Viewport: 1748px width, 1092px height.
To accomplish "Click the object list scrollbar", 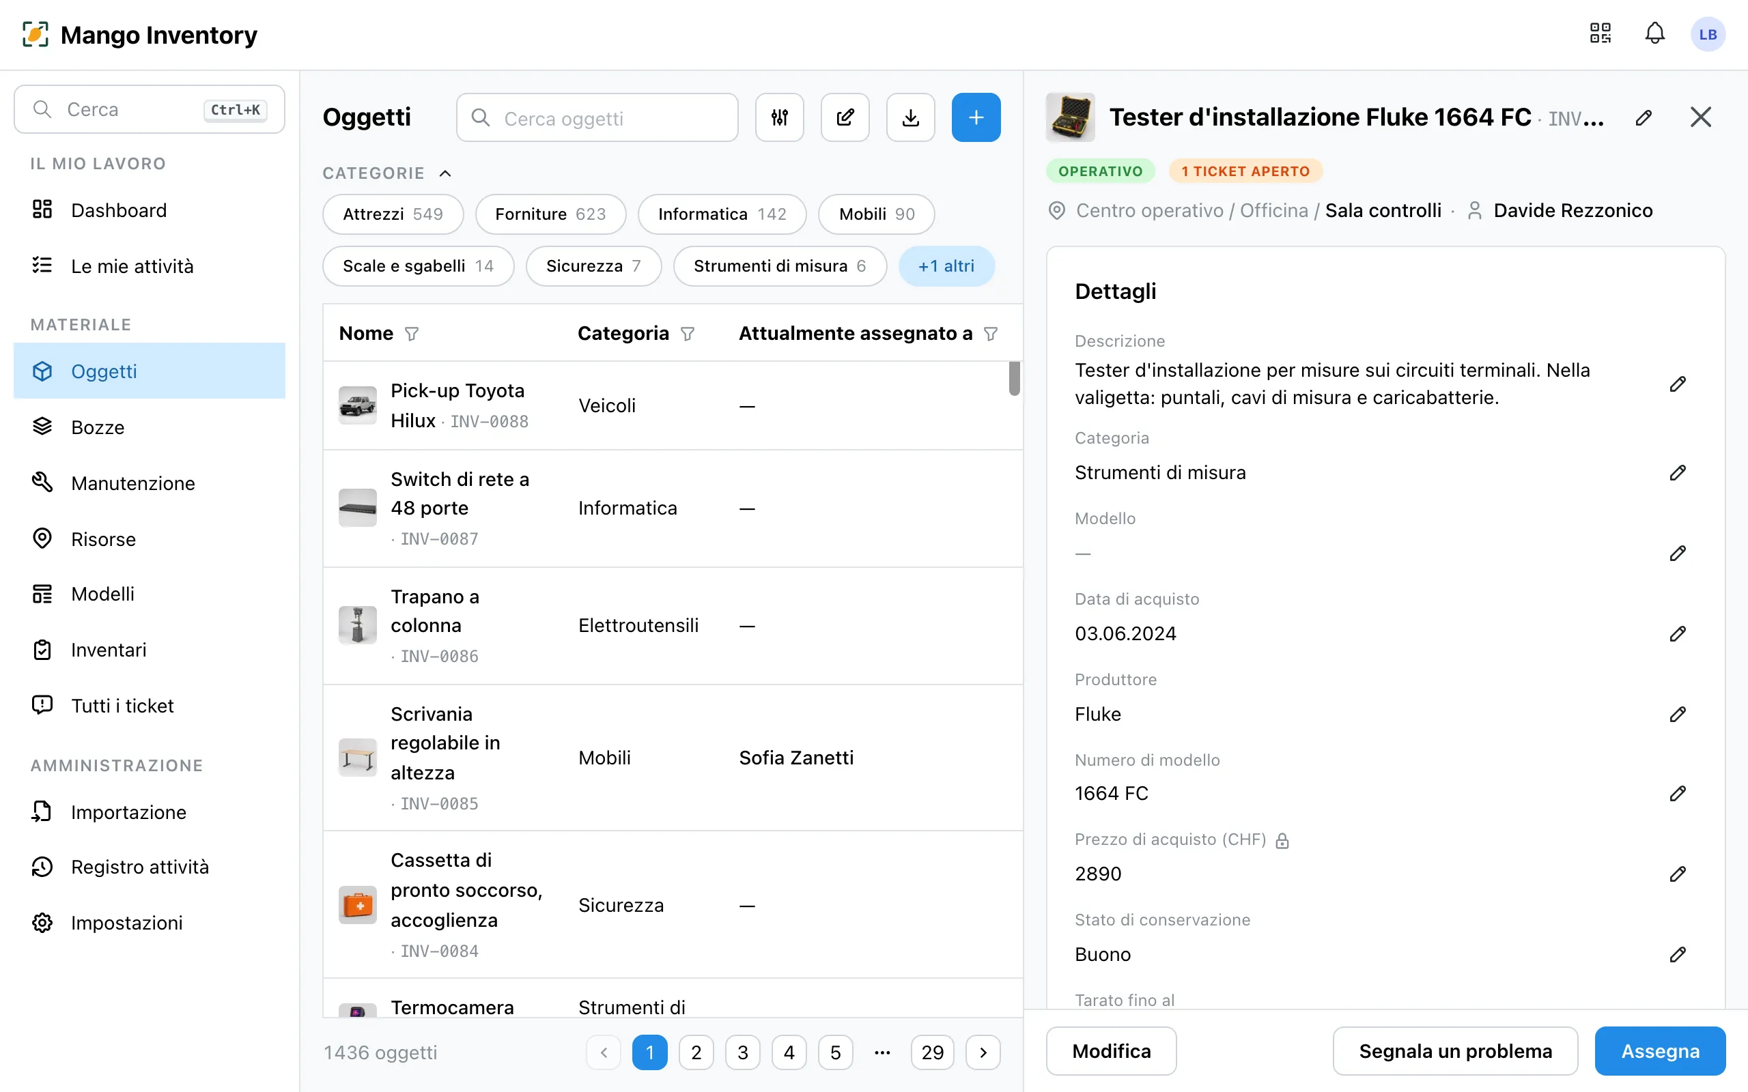I will click(1014, 378).
